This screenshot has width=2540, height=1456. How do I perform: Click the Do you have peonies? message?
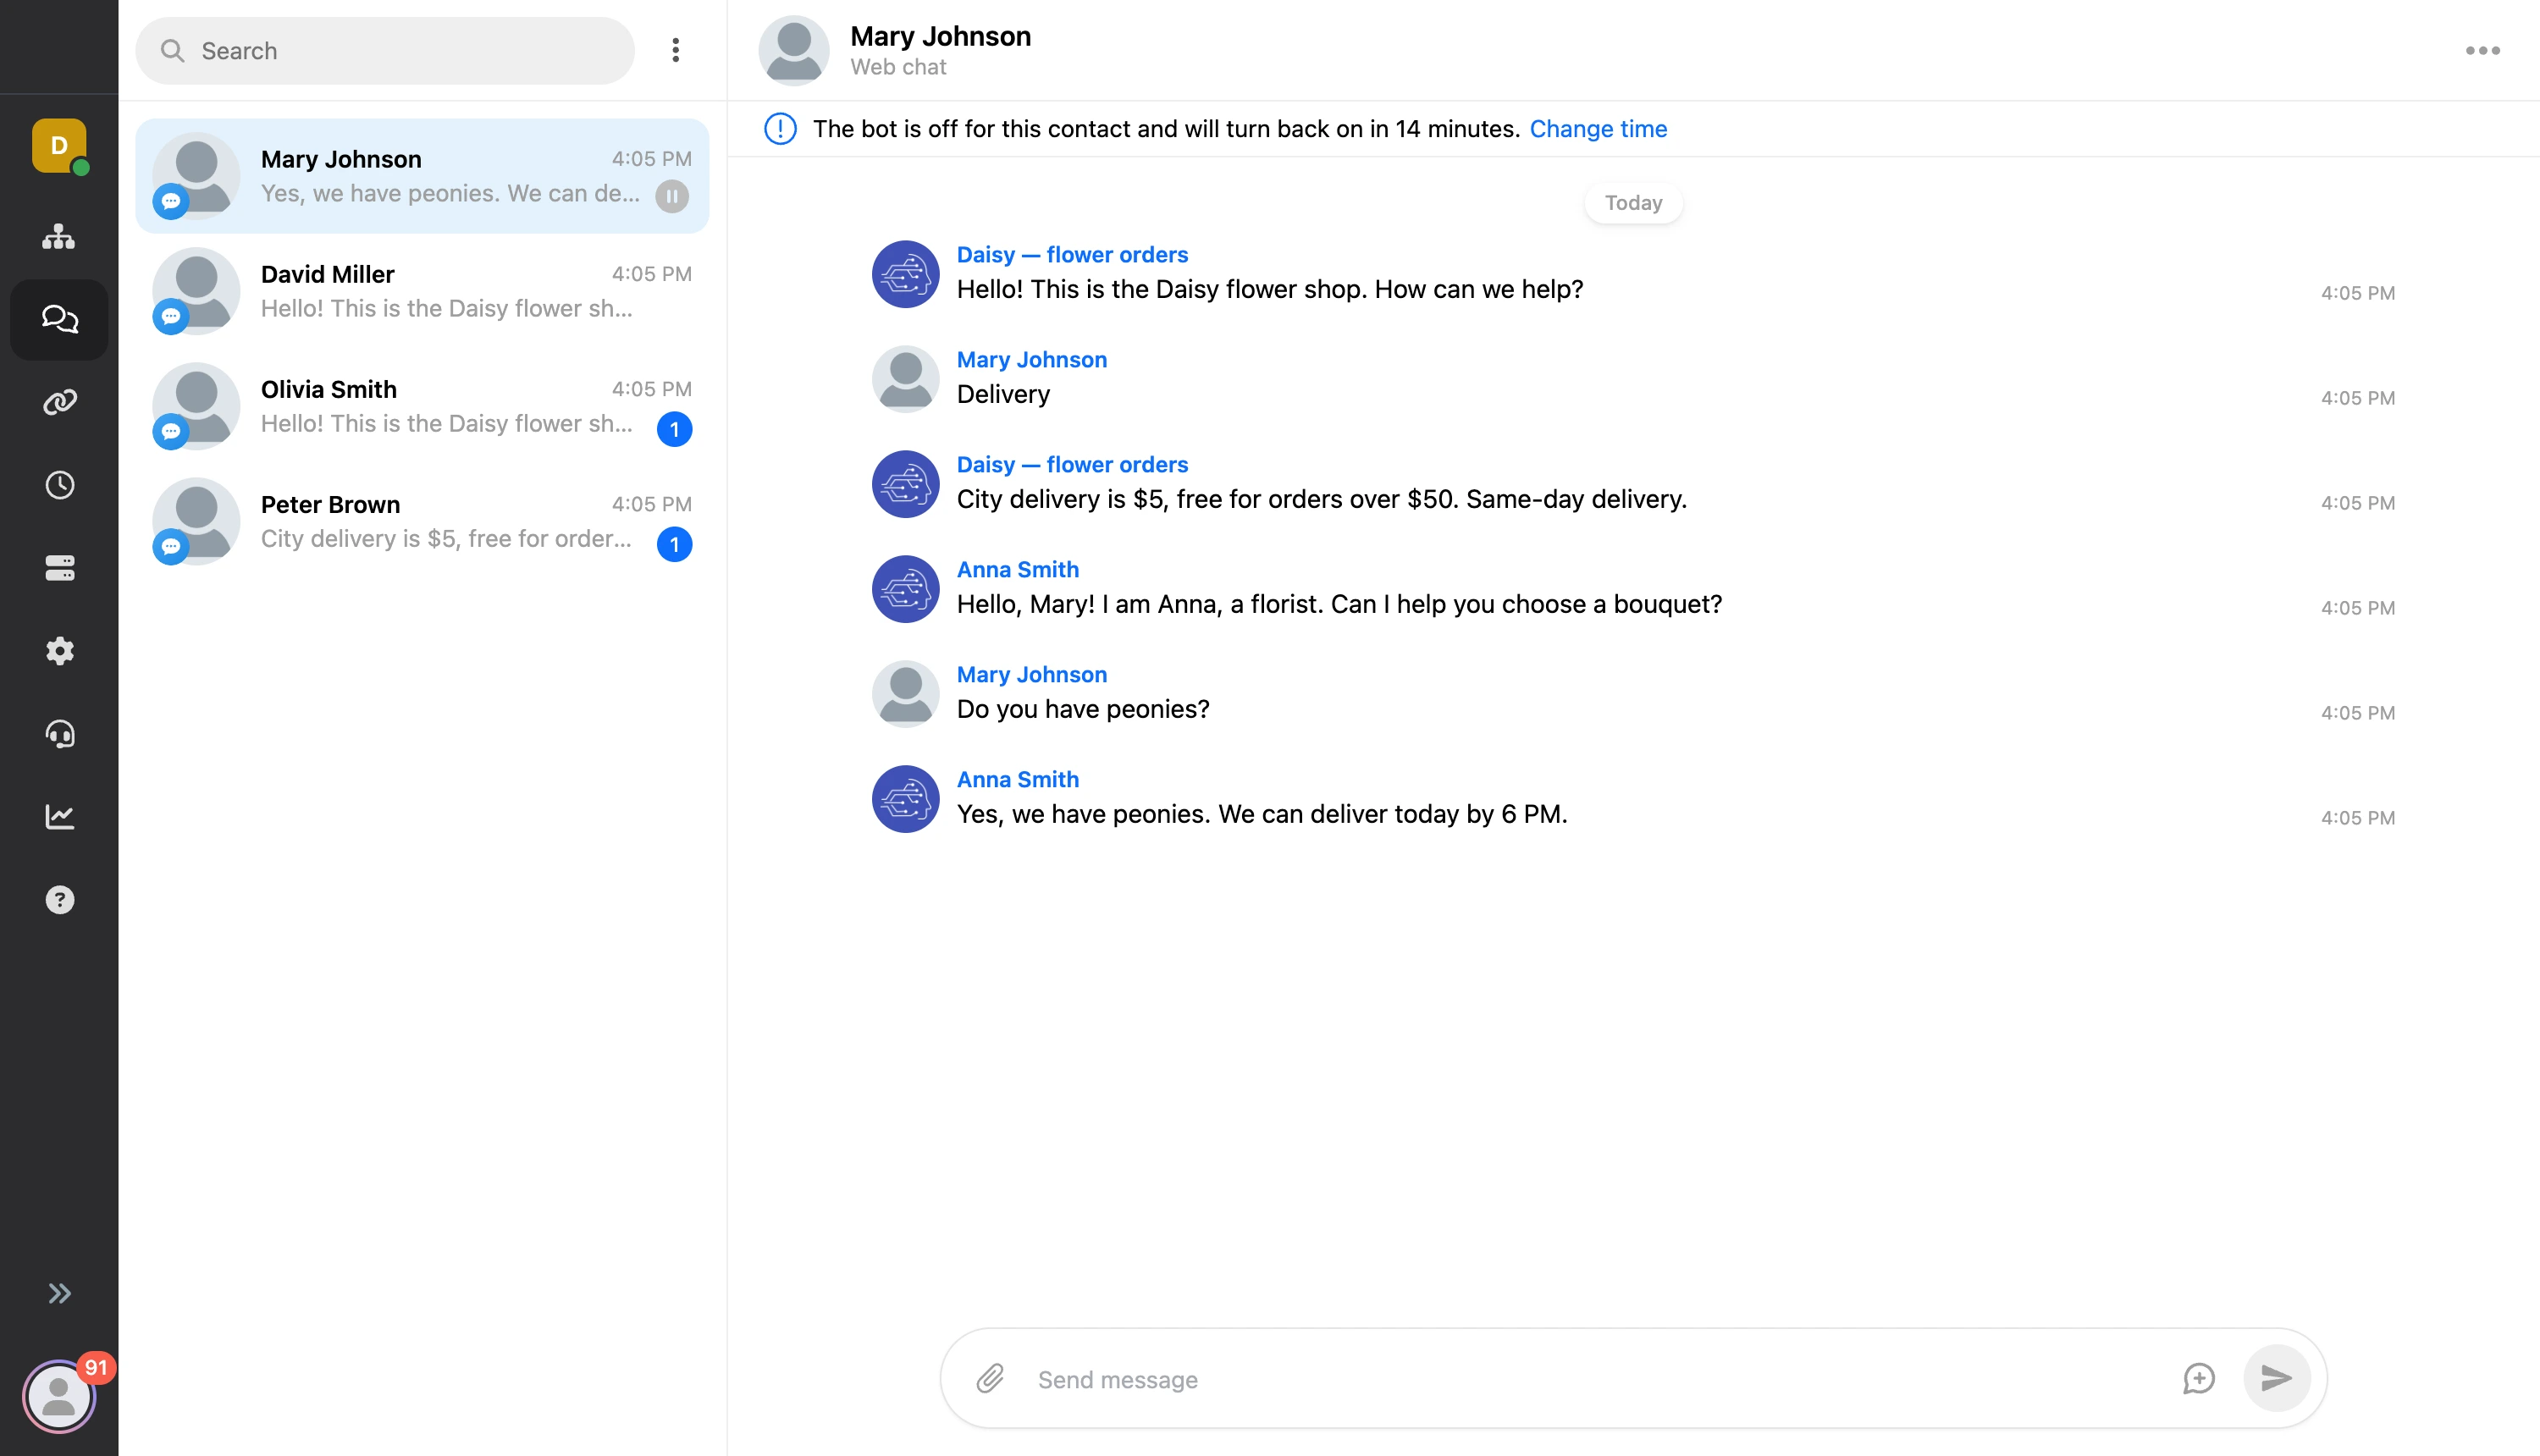click(1083, 709)
